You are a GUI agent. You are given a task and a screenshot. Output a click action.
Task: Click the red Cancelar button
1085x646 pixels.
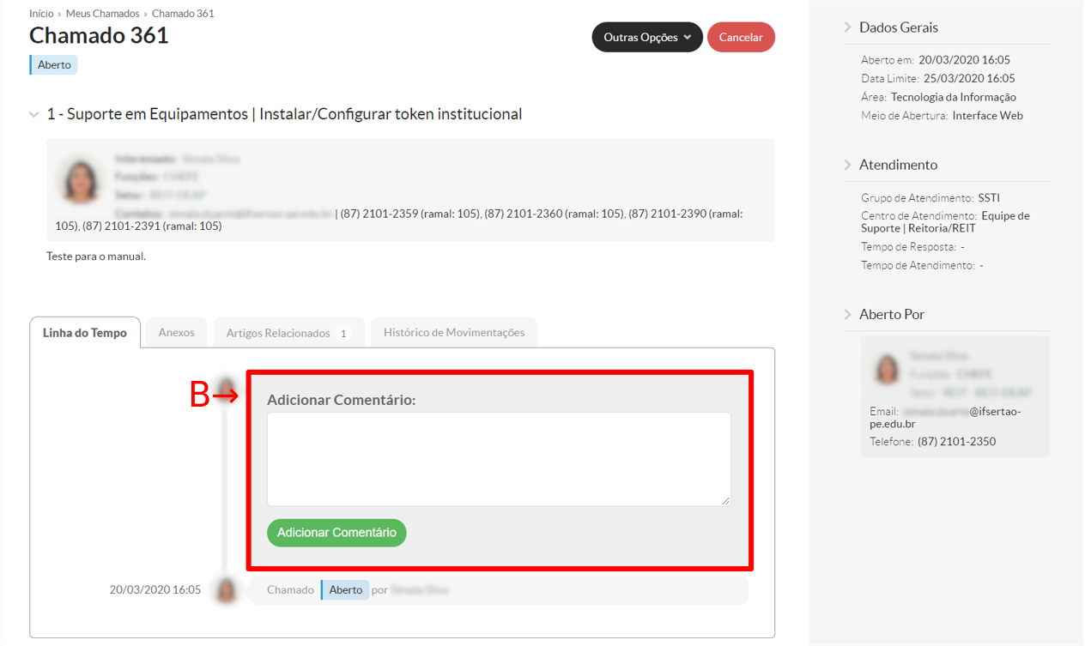pos(740,38)
